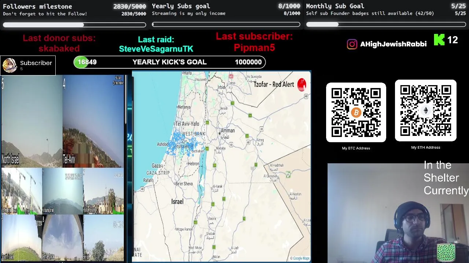Open the North Israel camera feed
Viewport: 469px width, 263px height.
pos(32,121)
